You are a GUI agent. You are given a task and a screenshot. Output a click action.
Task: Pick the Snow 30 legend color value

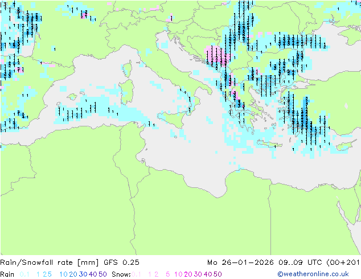coord(198,274)
